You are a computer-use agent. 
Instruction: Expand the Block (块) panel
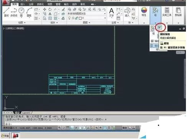click(131, 23)
